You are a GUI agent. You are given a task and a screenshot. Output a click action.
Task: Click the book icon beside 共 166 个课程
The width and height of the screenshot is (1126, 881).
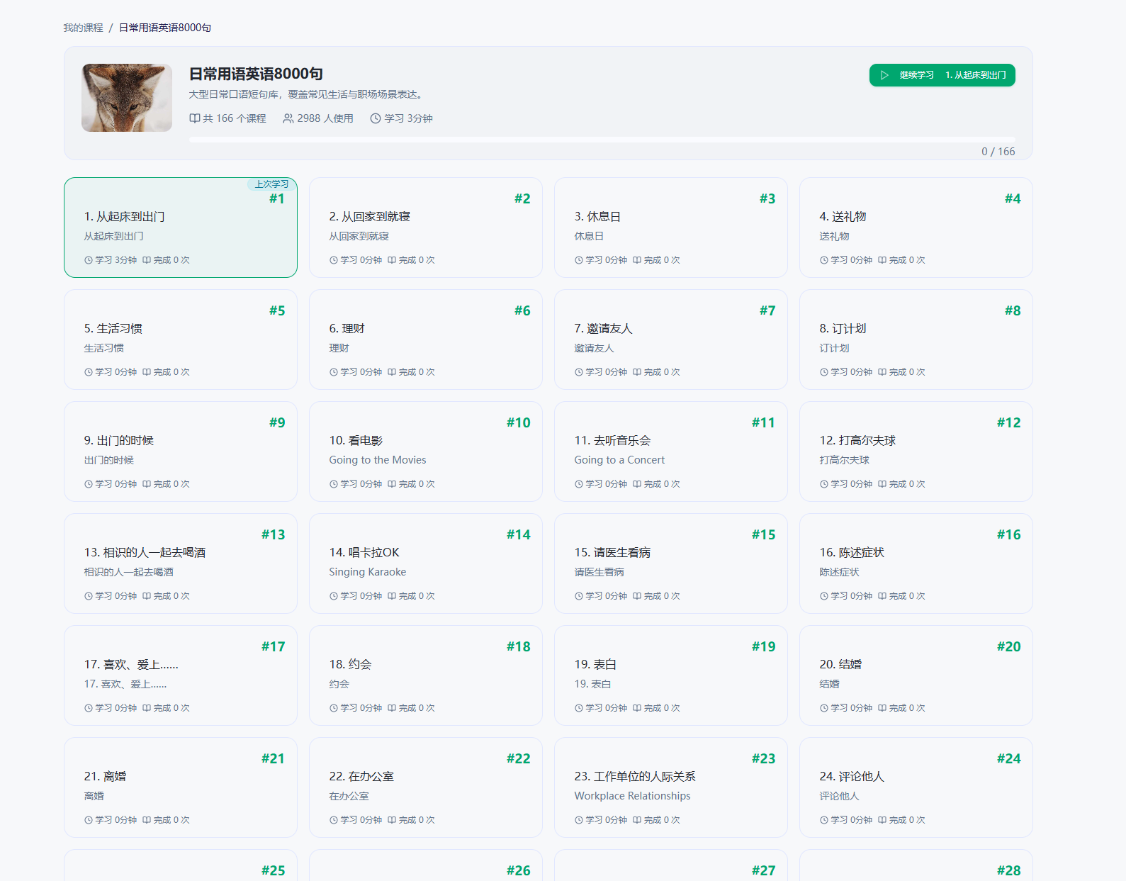tap(194, 118)
